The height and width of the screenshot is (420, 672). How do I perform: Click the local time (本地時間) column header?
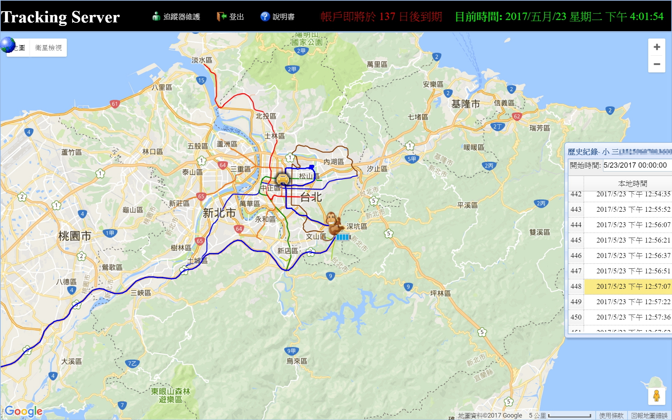point(632,183)
